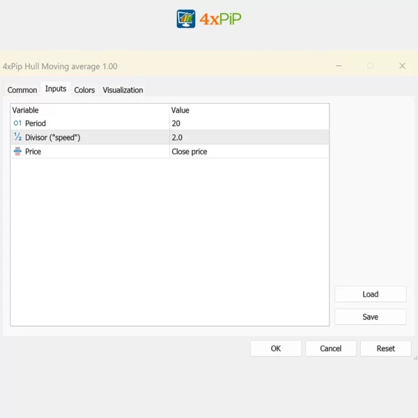Select the Inputs tab

(x=56, y=89)
